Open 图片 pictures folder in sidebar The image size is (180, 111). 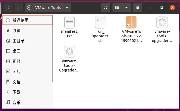tap(16, 72)
